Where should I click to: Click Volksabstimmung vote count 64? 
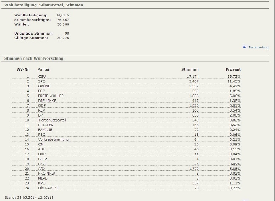(196, 140)
